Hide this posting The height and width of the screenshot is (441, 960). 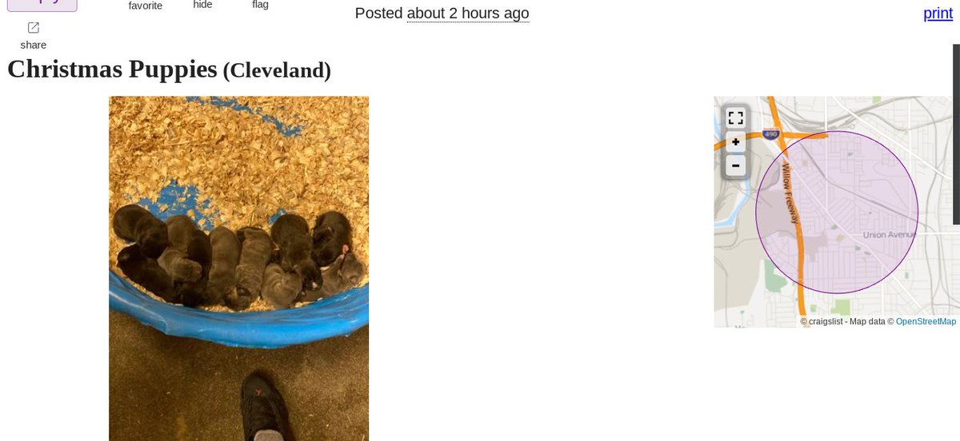point(202,5)
